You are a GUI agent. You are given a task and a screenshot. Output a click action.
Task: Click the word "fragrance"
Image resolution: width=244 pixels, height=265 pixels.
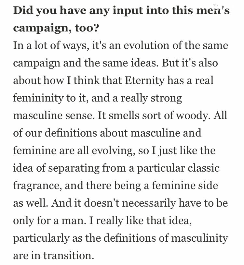point(38,186)
